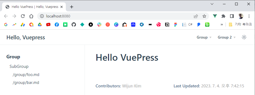Screen dimensions: 255x95
Task: Toggle VuePress dark mode sun icon
Action: pyautogui.click(x=244, y=37)
